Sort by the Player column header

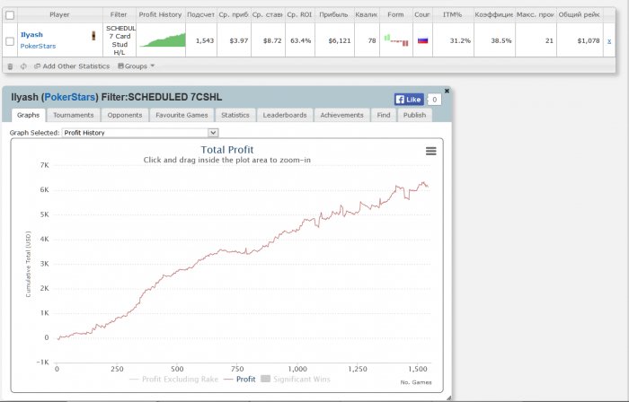59,15
